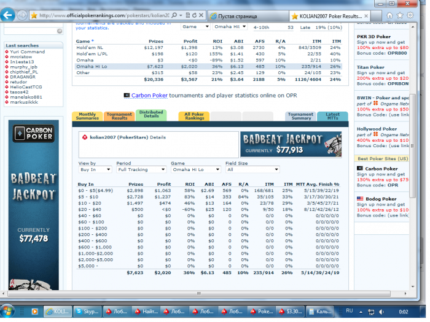
Task: Select DRAGANGR in Last searches
Action: click(x=23, y=77)
